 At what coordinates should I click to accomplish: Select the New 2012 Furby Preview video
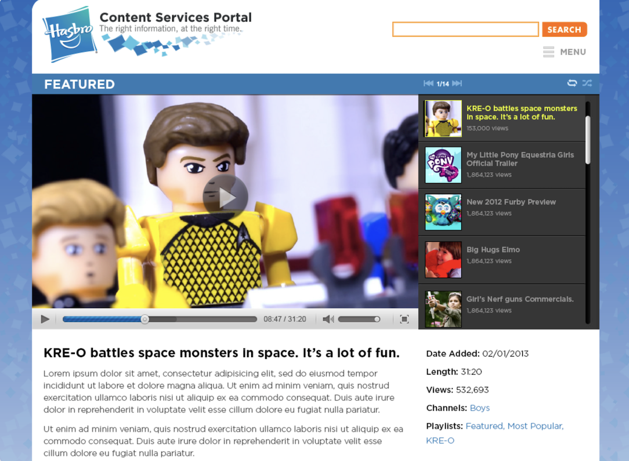(502, 212)
